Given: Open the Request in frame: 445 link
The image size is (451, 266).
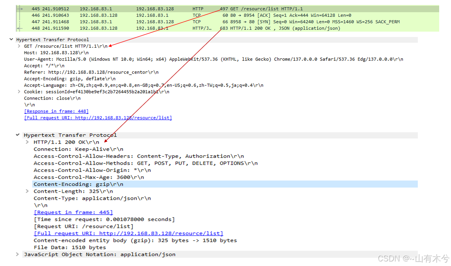Looking at the screenshot, I should (73, 212).
